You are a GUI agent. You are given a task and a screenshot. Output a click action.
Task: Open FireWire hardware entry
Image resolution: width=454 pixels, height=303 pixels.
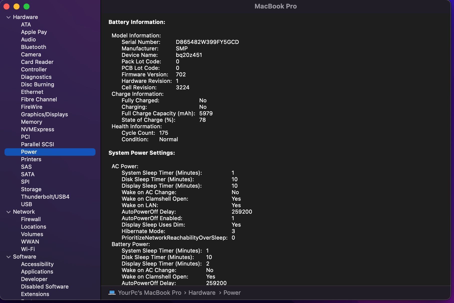[32, 107]
